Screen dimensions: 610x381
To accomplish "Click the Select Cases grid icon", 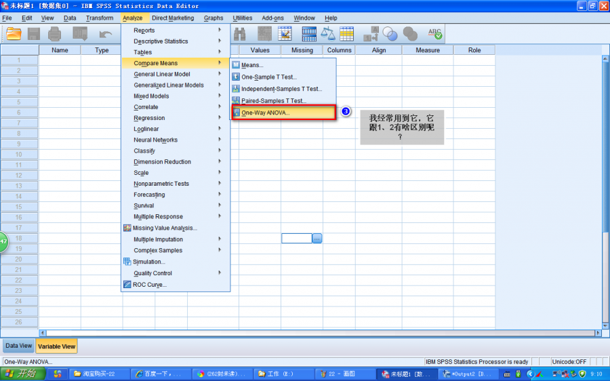I will (x=346, y=34).
